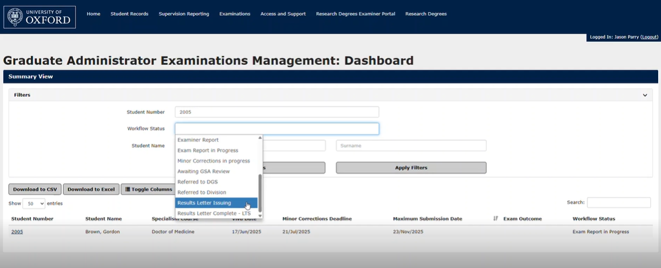
Task: Open the Student Records menu
Action: click(129, 14)
